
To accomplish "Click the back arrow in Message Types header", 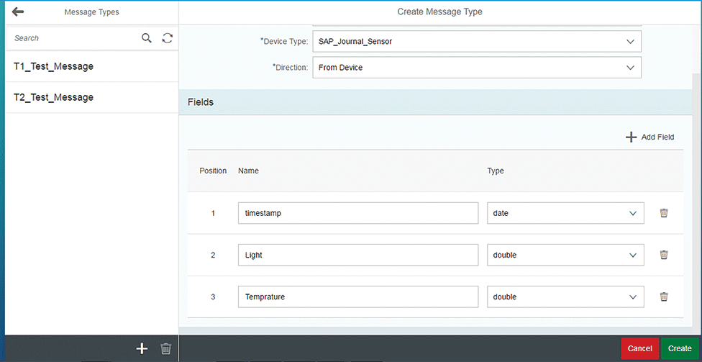I will click(x=18, y=12).
